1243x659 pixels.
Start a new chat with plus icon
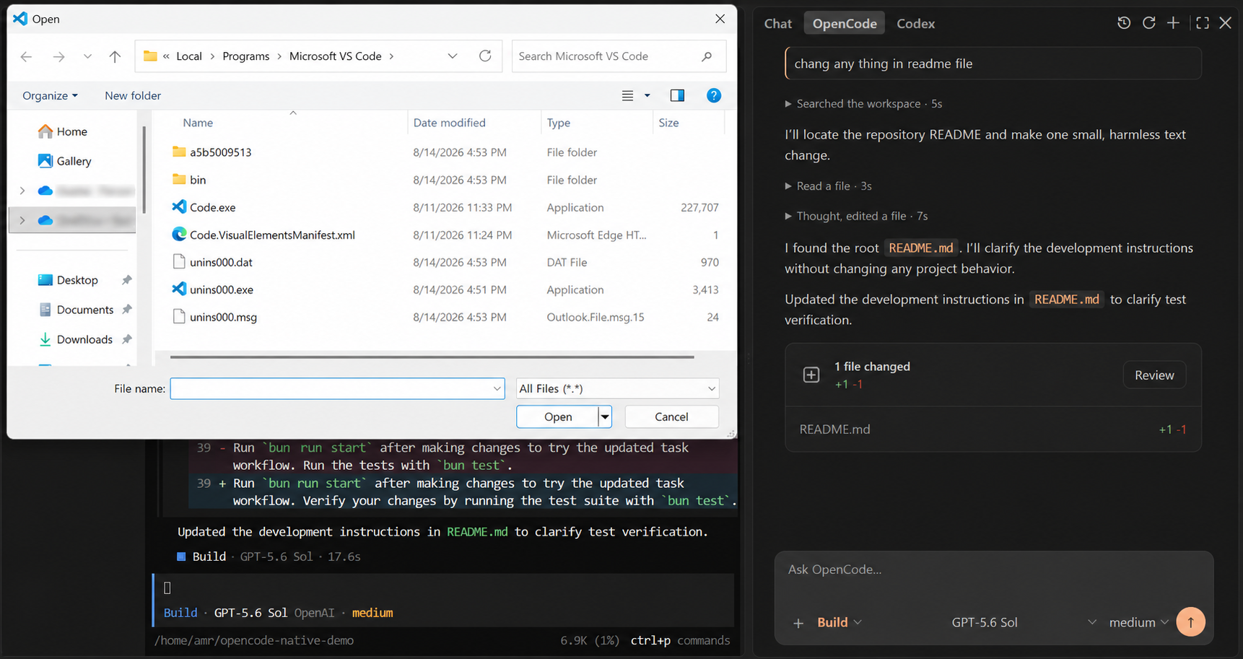(1173, 23)
